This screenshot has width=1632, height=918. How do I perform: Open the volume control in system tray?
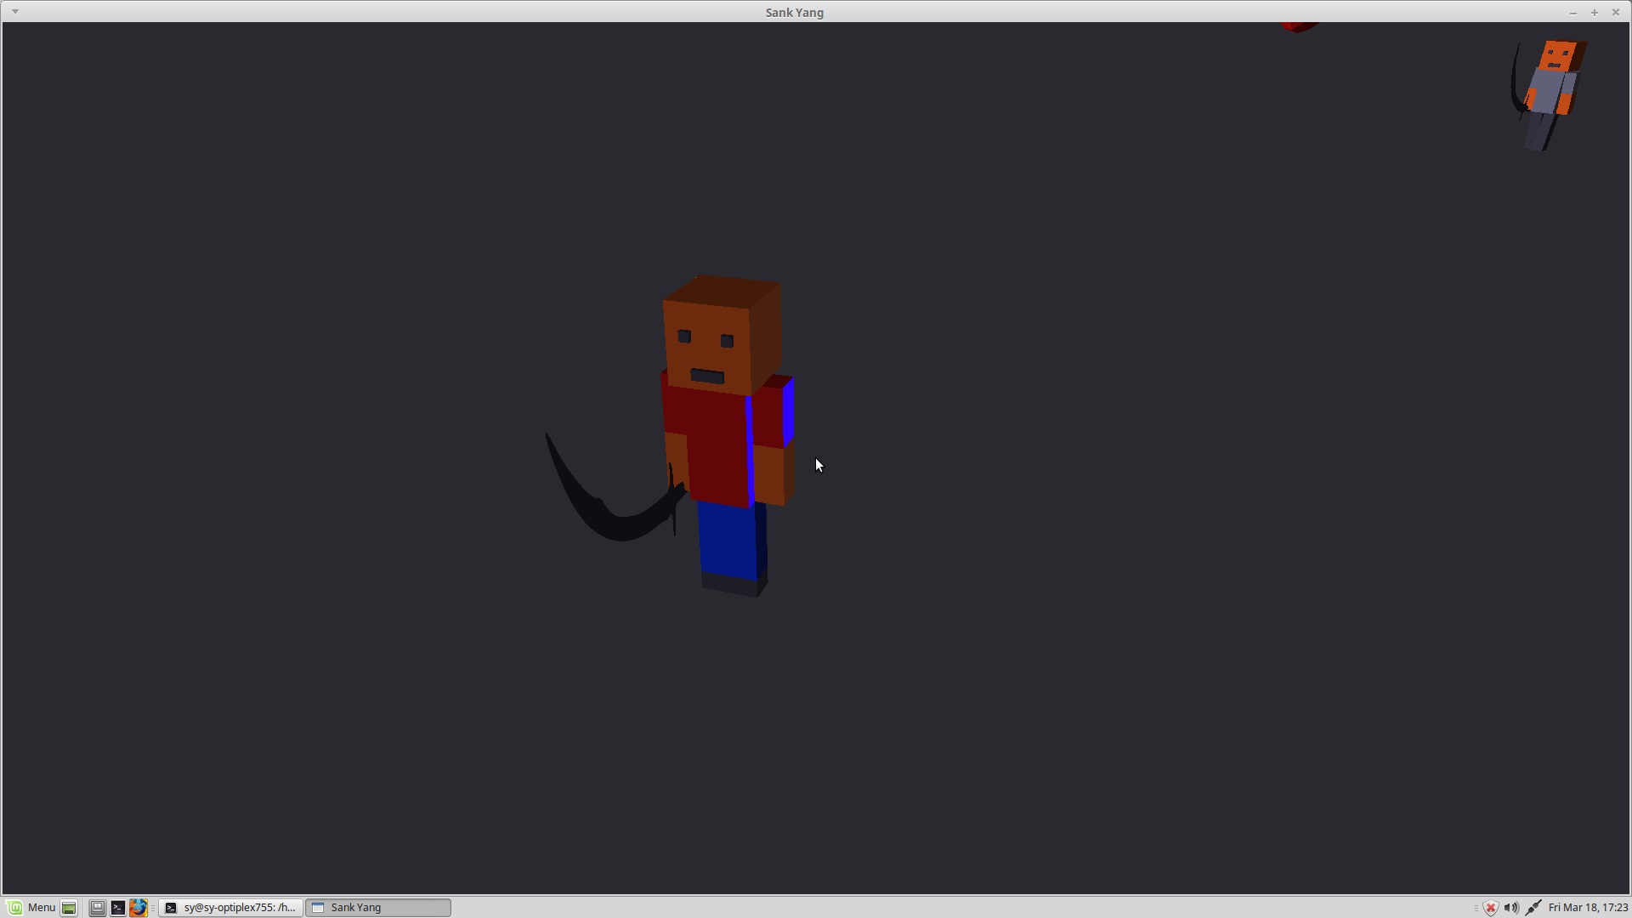coord(1511,908)
